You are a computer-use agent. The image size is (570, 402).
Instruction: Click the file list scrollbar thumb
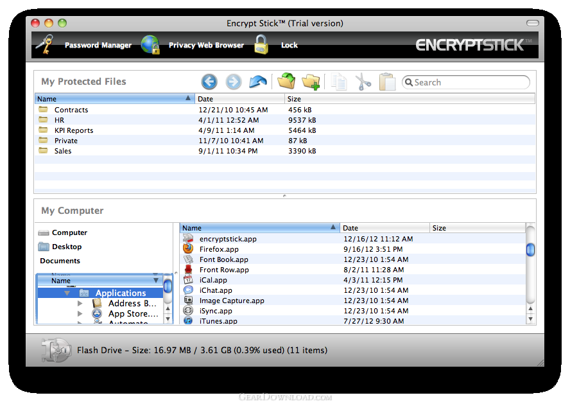[530, 250]
